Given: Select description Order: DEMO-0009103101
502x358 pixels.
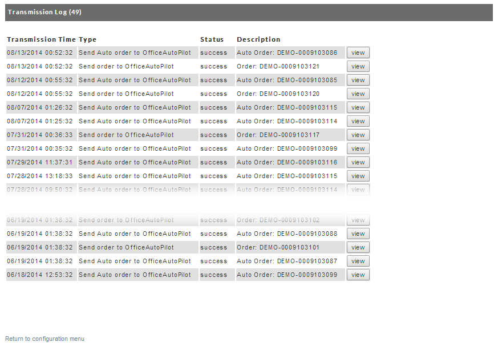Looking at the screenshot, I should click(278, 247).
